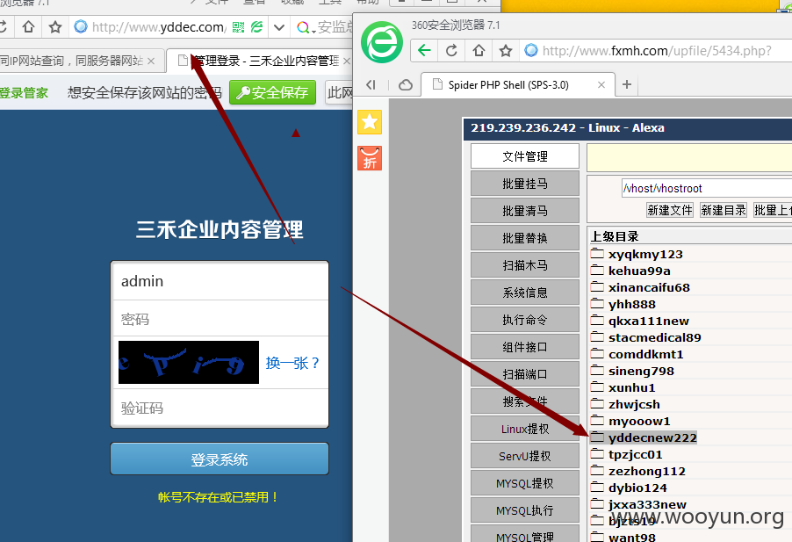Click home icon in fxmh browser window
The width and height of the screenshot is (792, 542).
(x=479, y=51)
